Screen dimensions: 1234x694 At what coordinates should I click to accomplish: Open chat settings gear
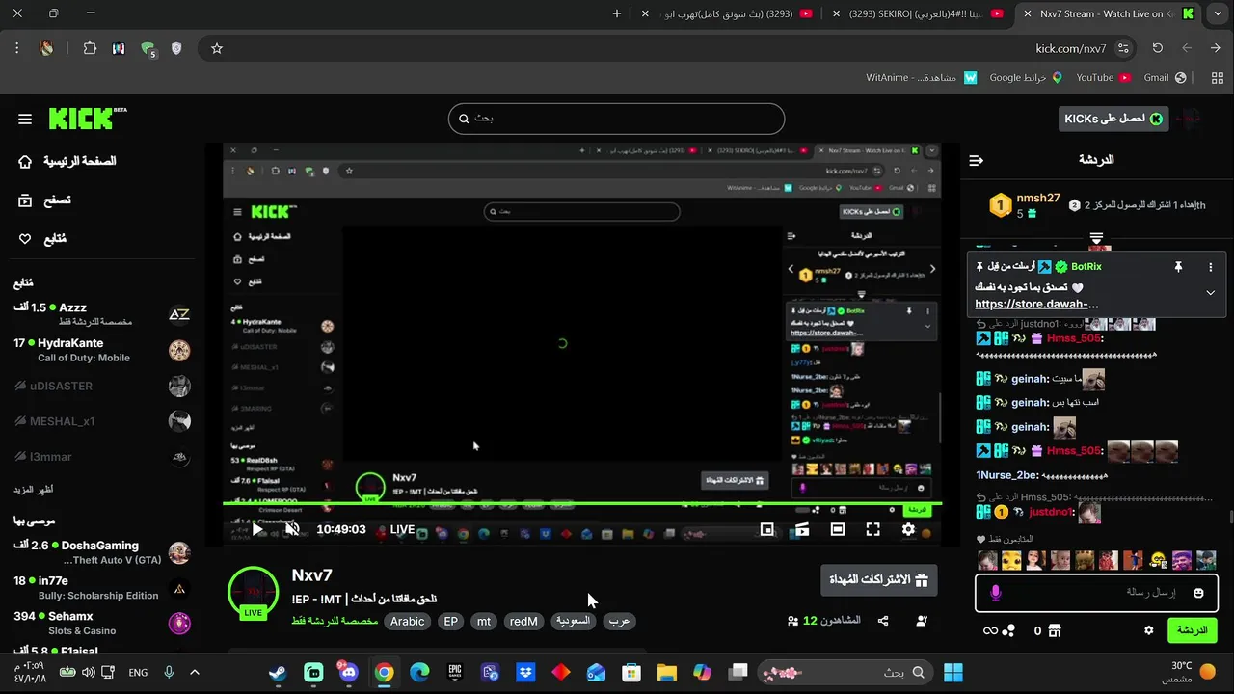pyautogui.click(x=1148, y=630)
